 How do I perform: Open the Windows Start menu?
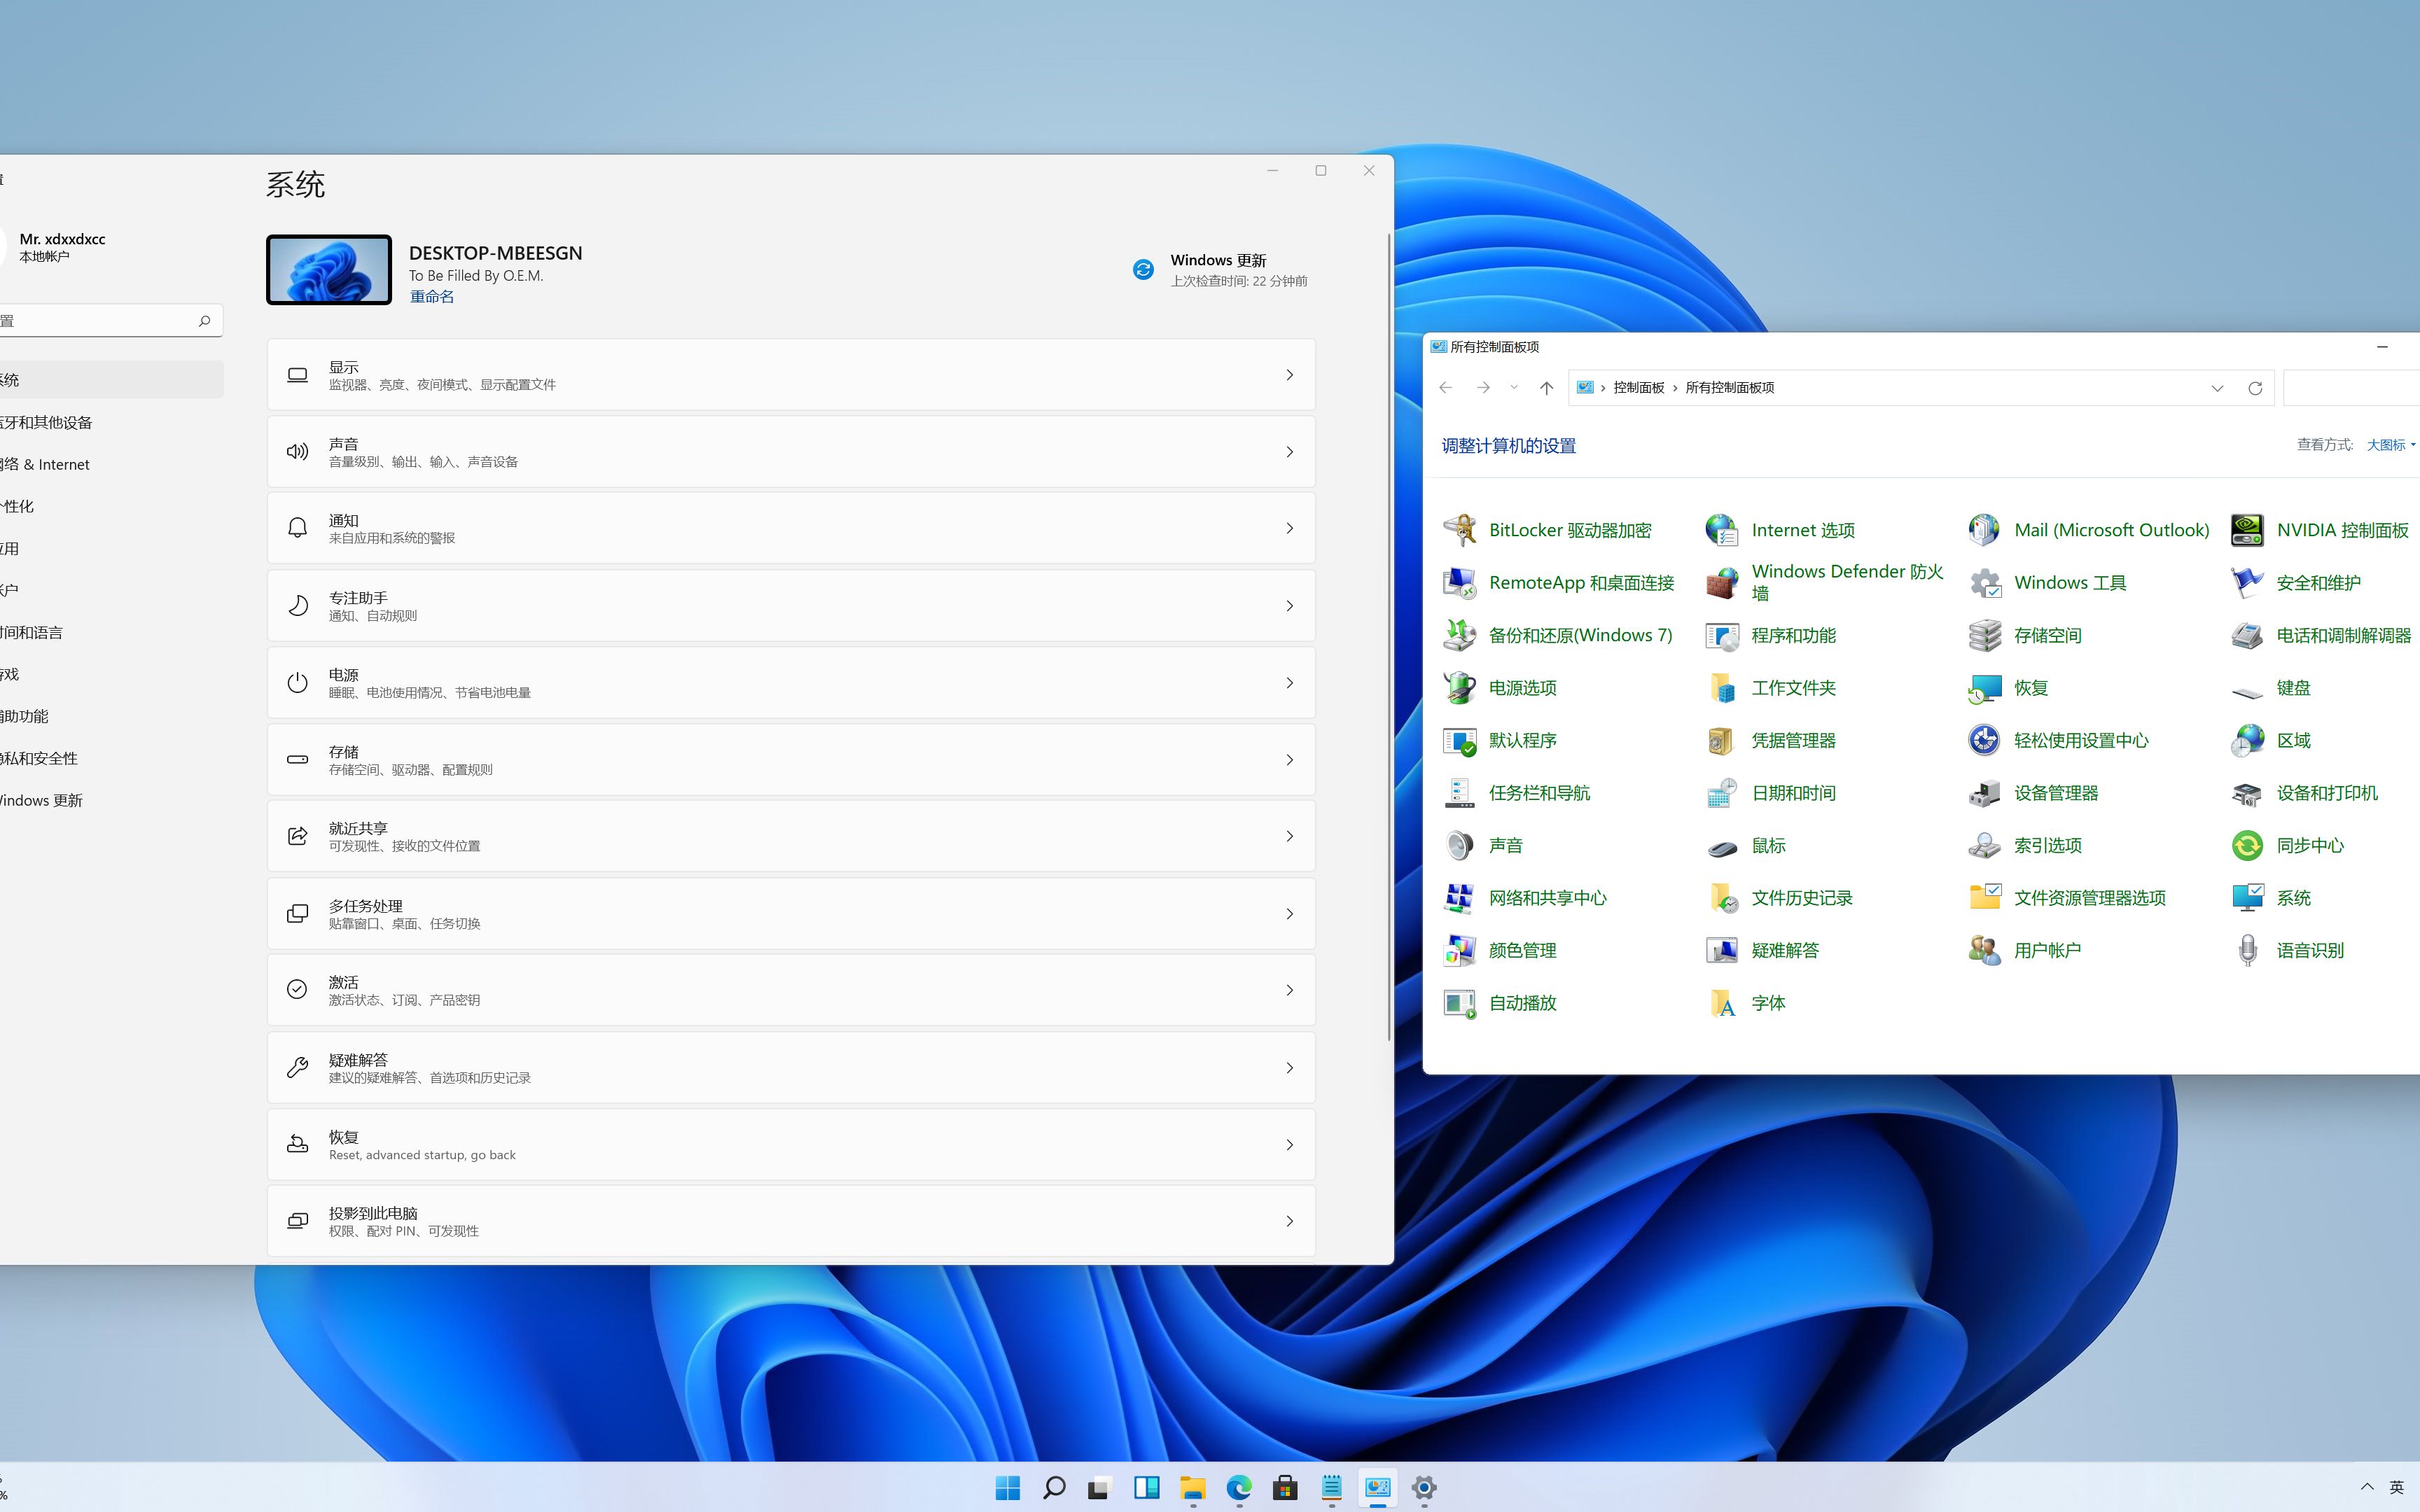click(x=1008, y=1488)
